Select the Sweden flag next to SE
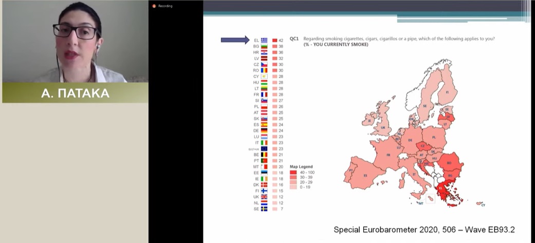535x243 pixels. pyautogui.click(x=264, y=209)
